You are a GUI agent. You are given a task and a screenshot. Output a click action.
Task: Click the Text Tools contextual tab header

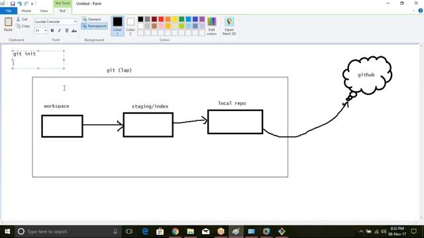[x=62, y=3]
